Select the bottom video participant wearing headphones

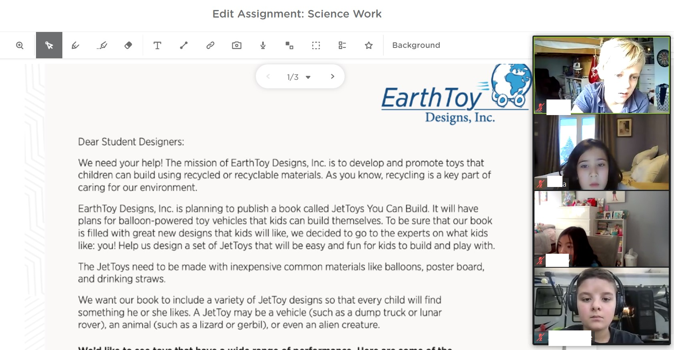coord(602,306)
